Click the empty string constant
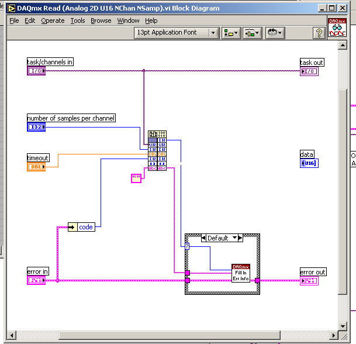356x344 pixels. click(x=136, y=178)
